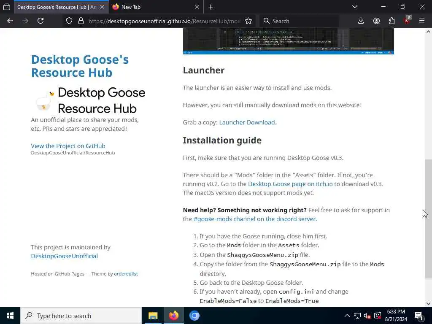
Task: Open File Explorer from the taskbar
Action: click(x=153, y=316)
